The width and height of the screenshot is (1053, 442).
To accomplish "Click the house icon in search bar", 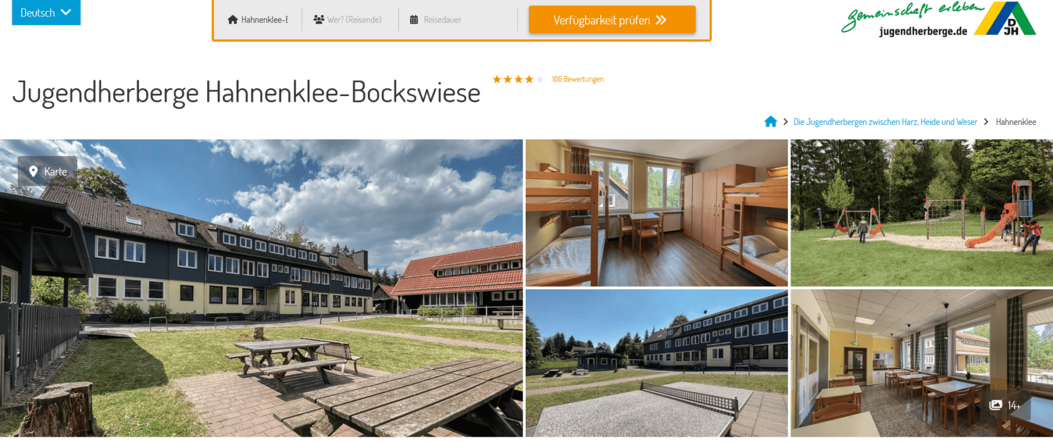I will [232, 20].
